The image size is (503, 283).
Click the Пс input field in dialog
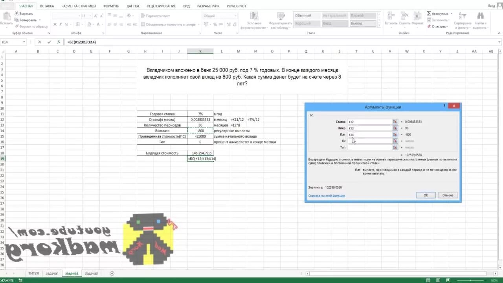click(x=370, y=141)
